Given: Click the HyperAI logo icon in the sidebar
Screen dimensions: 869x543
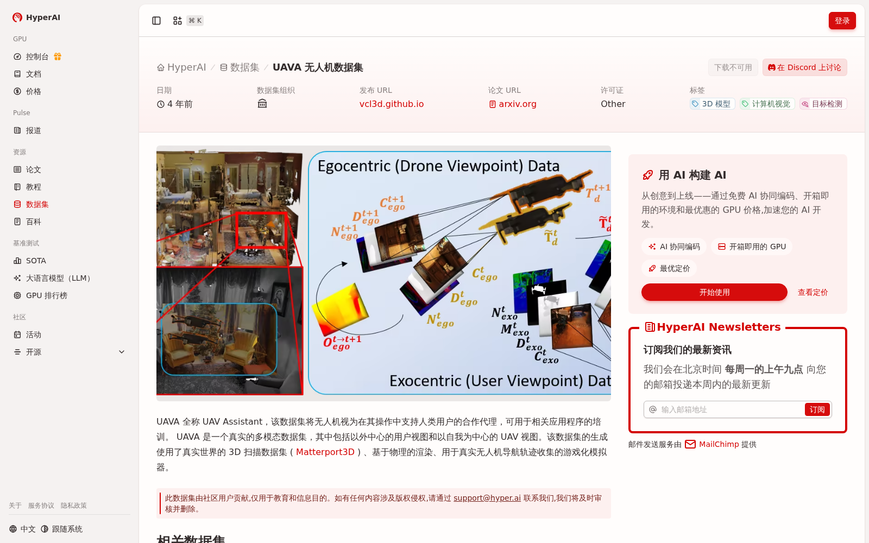Looking at the screenshot, I should (x=17, y=17).
